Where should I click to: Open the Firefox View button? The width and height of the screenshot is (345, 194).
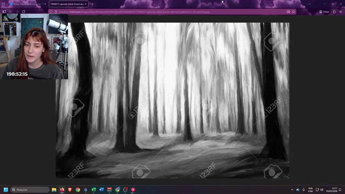(x=4, y=4)
